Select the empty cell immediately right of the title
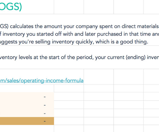The image size is (159, 132). pos(69,7)
